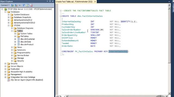Expand the Management folder
The height and width of the screenshot is (97, 174).
pyautogui.click(x=5, y=74)
